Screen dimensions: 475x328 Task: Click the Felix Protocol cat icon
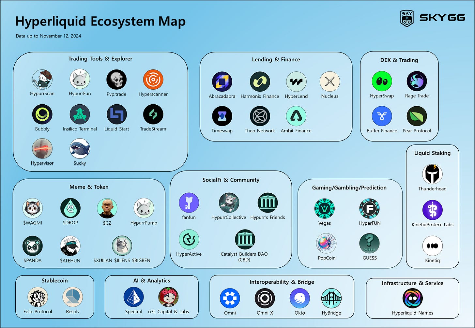(38, 297)
